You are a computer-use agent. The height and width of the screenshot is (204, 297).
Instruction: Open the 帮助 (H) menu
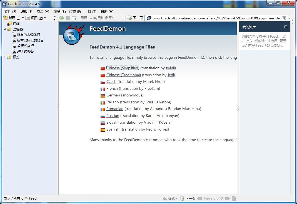click(x=107, y=12)
